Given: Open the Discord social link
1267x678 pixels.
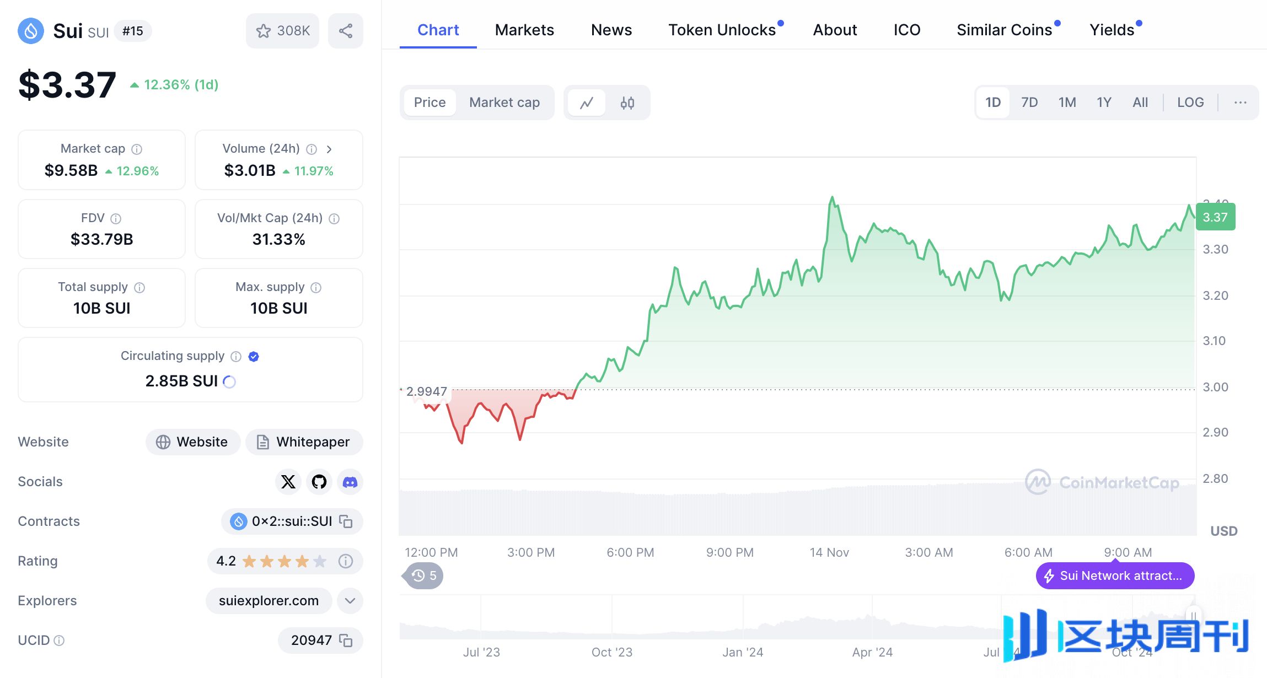Looking at the screenshot, I should [350, 482].
